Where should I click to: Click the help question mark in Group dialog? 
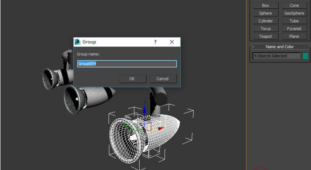[x=155, y=42]
